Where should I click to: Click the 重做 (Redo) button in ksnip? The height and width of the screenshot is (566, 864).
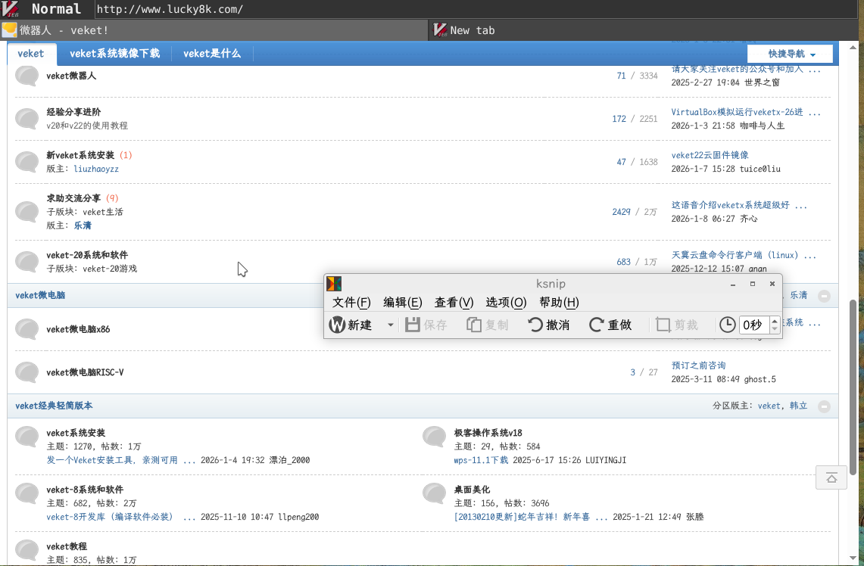[610, 325]
